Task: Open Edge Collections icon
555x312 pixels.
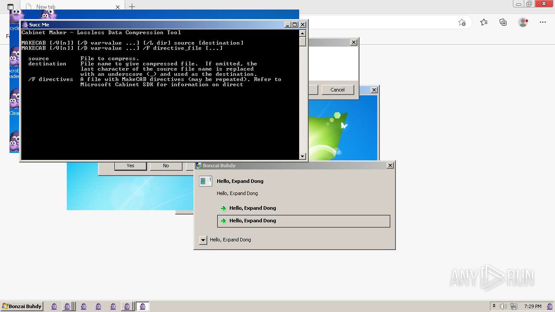Action: point(503,22)
